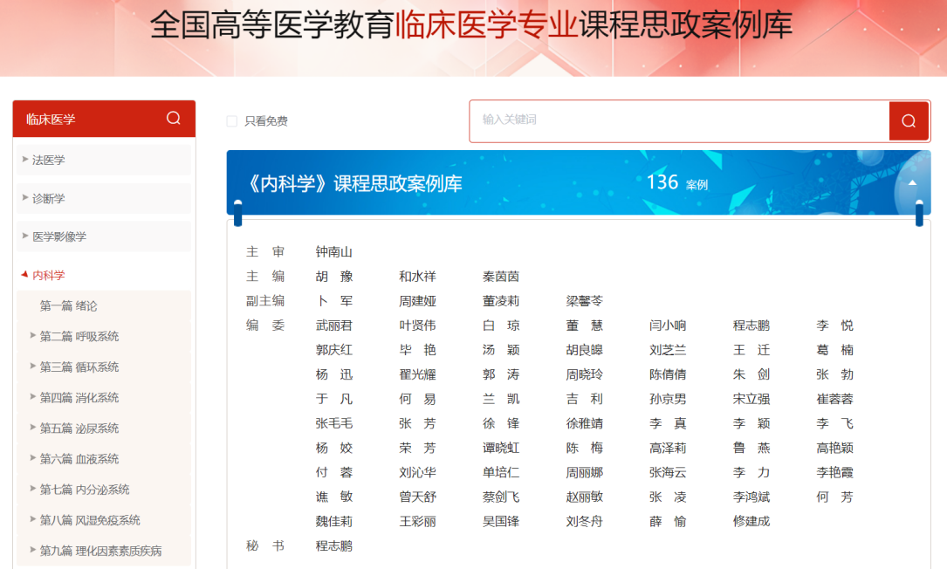Click the red search button beside keyword input

click(909, 121)
